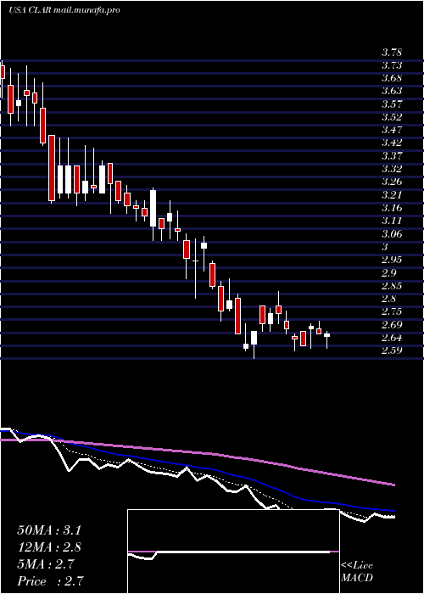Select the 3.63 price axis label
424x594 pixels.
(x=392, y=92)
